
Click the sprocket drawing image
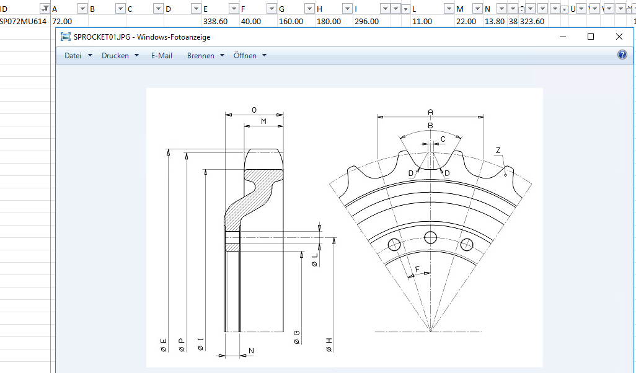click(x=344, y=227)
